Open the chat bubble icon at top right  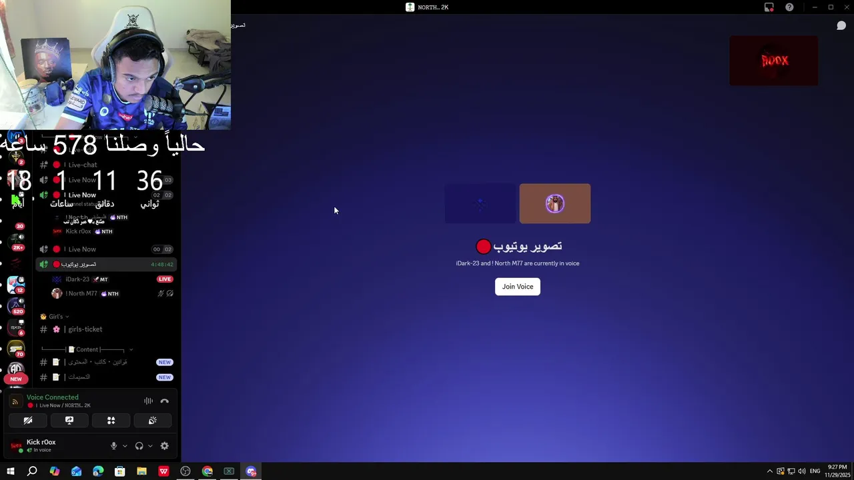point(841,25)
